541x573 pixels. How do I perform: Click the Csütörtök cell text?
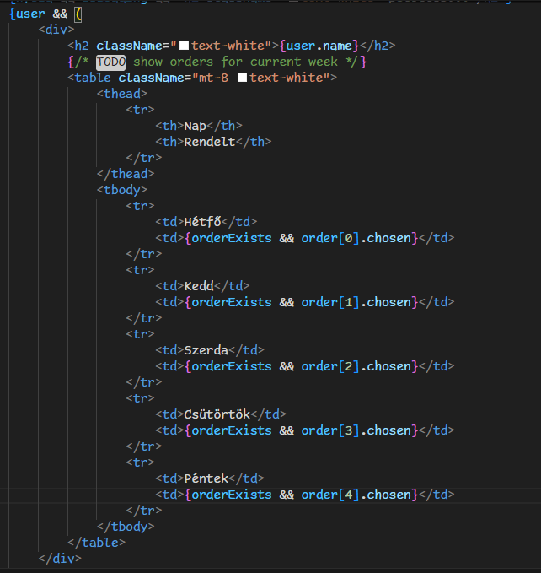click(217, 414)
